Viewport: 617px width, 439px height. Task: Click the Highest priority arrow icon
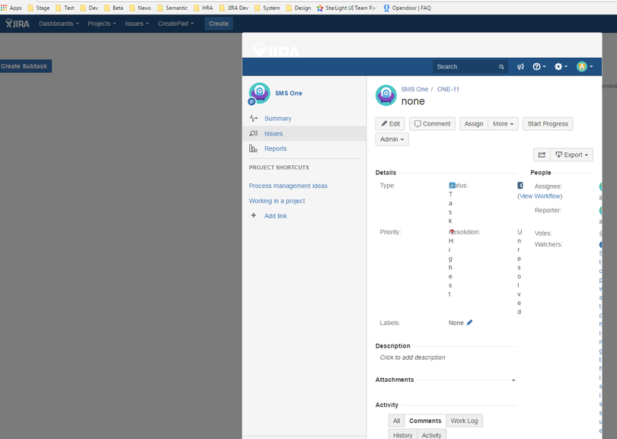452,231
